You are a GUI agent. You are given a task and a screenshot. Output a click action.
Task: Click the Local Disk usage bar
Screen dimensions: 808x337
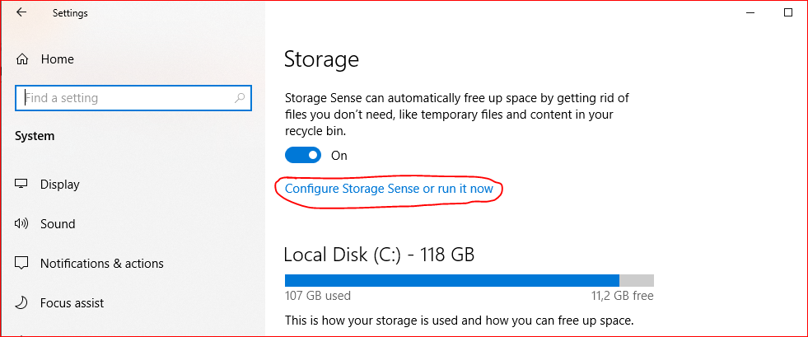(x=469, y=279)
